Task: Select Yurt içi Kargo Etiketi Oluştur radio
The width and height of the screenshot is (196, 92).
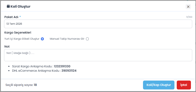Action: pyautogui.click(x=42, y=39)
